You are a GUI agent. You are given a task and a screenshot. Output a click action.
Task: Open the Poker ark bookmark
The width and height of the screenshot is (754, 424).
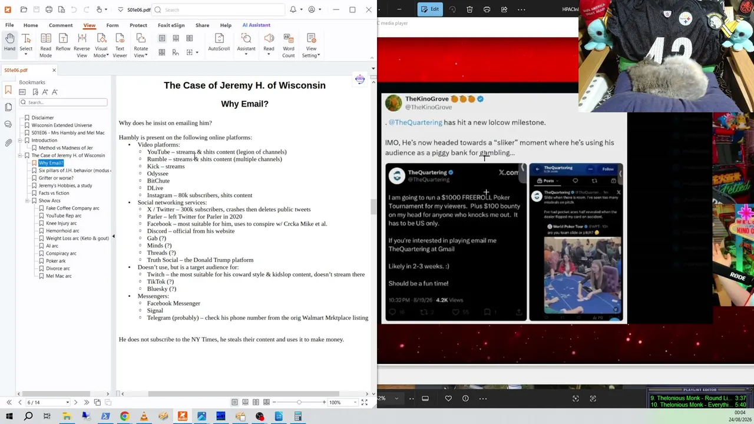(x=55, y=261)
